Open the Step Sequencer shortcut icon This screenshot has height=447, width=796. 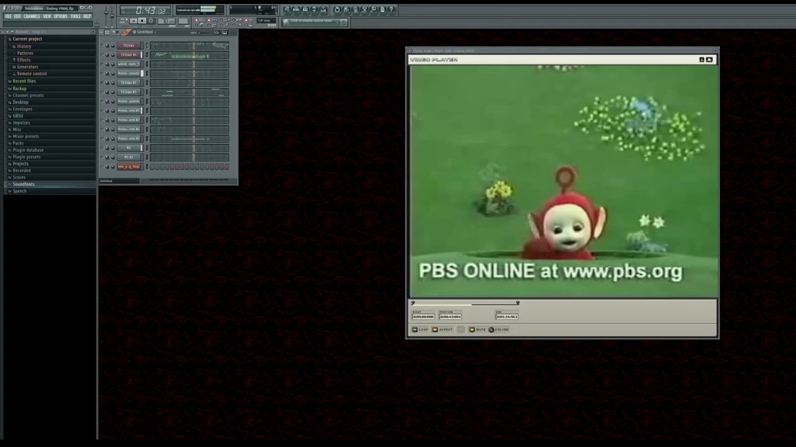(x=296, y=9)
